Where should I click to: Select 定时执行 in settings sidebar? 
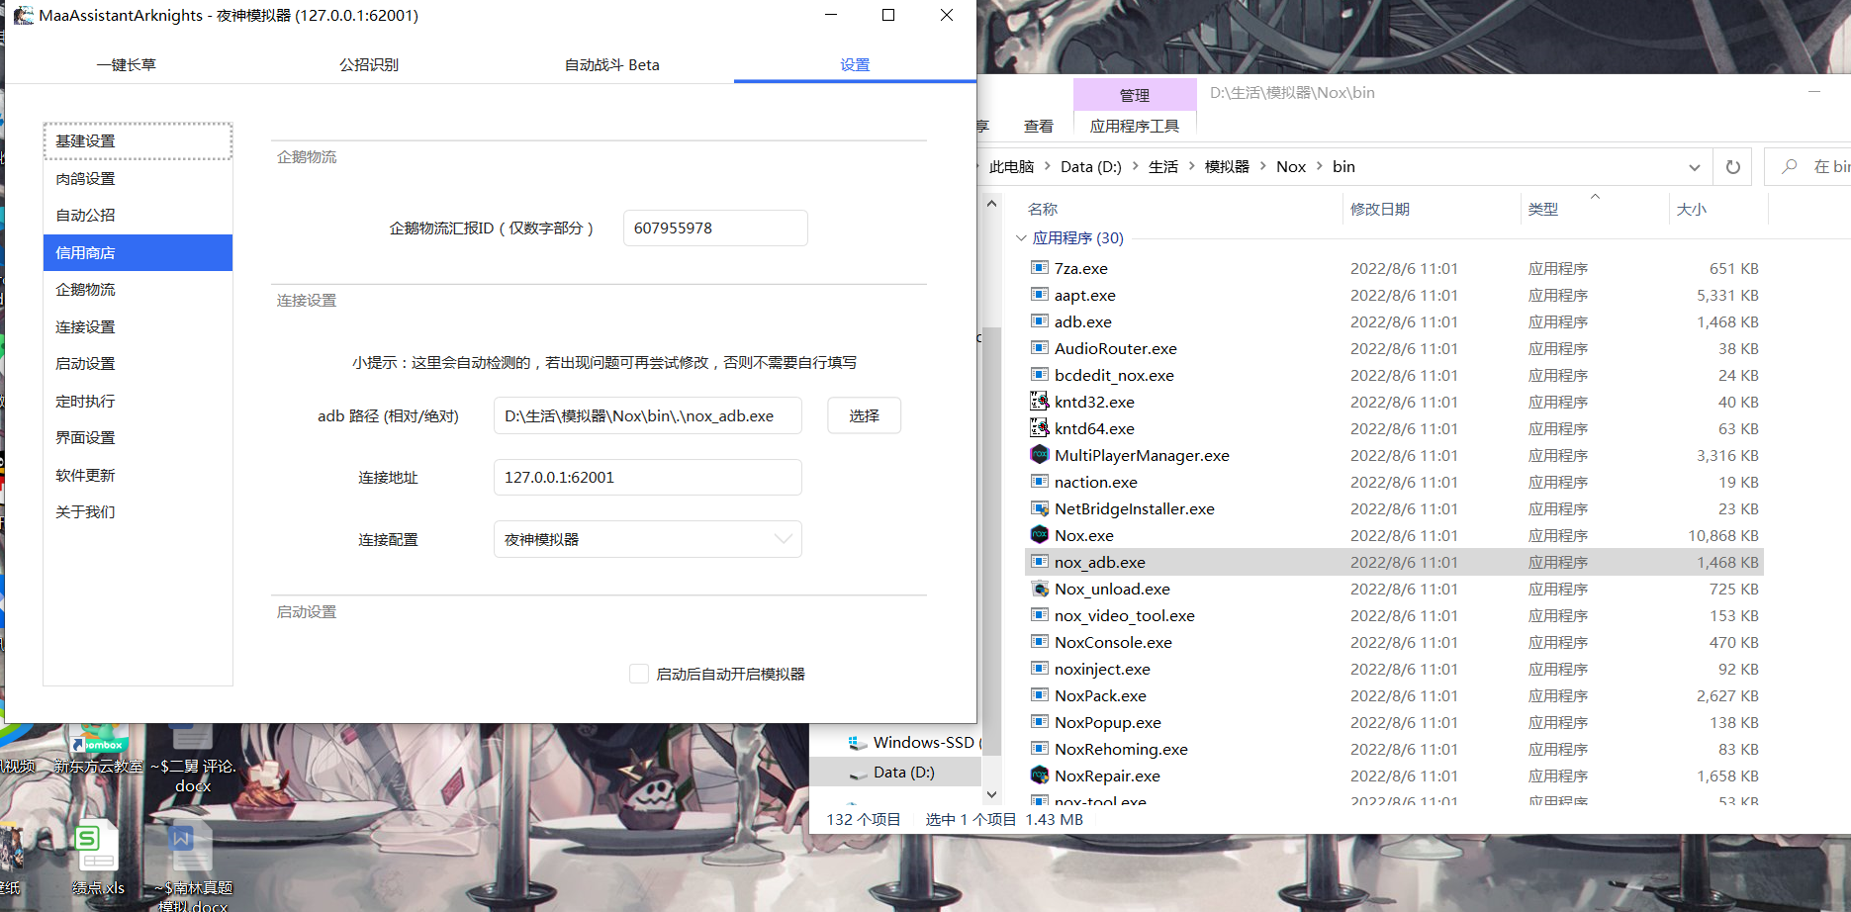coord(138,401)
